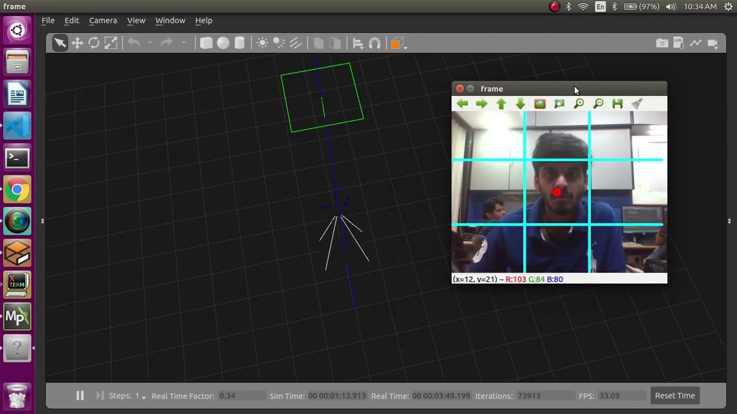Click the Reset Time button
737x414 pixels.
coord(675,396)
